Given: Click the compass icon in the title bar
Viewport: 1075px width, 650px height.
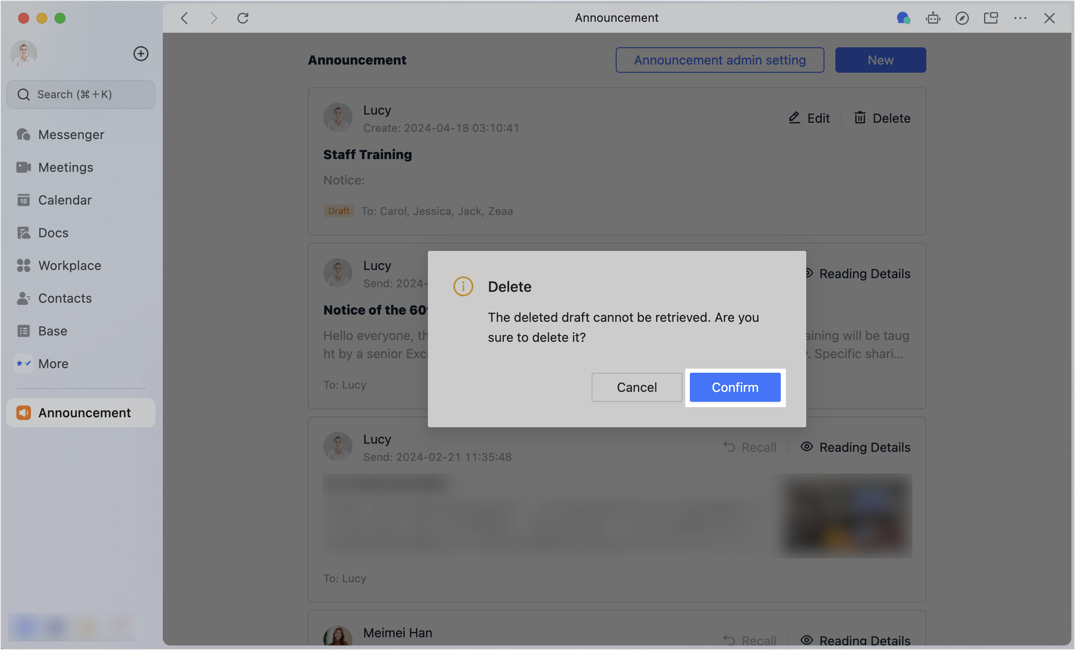Looking at the screenshot, I should (x=962, y=18).
